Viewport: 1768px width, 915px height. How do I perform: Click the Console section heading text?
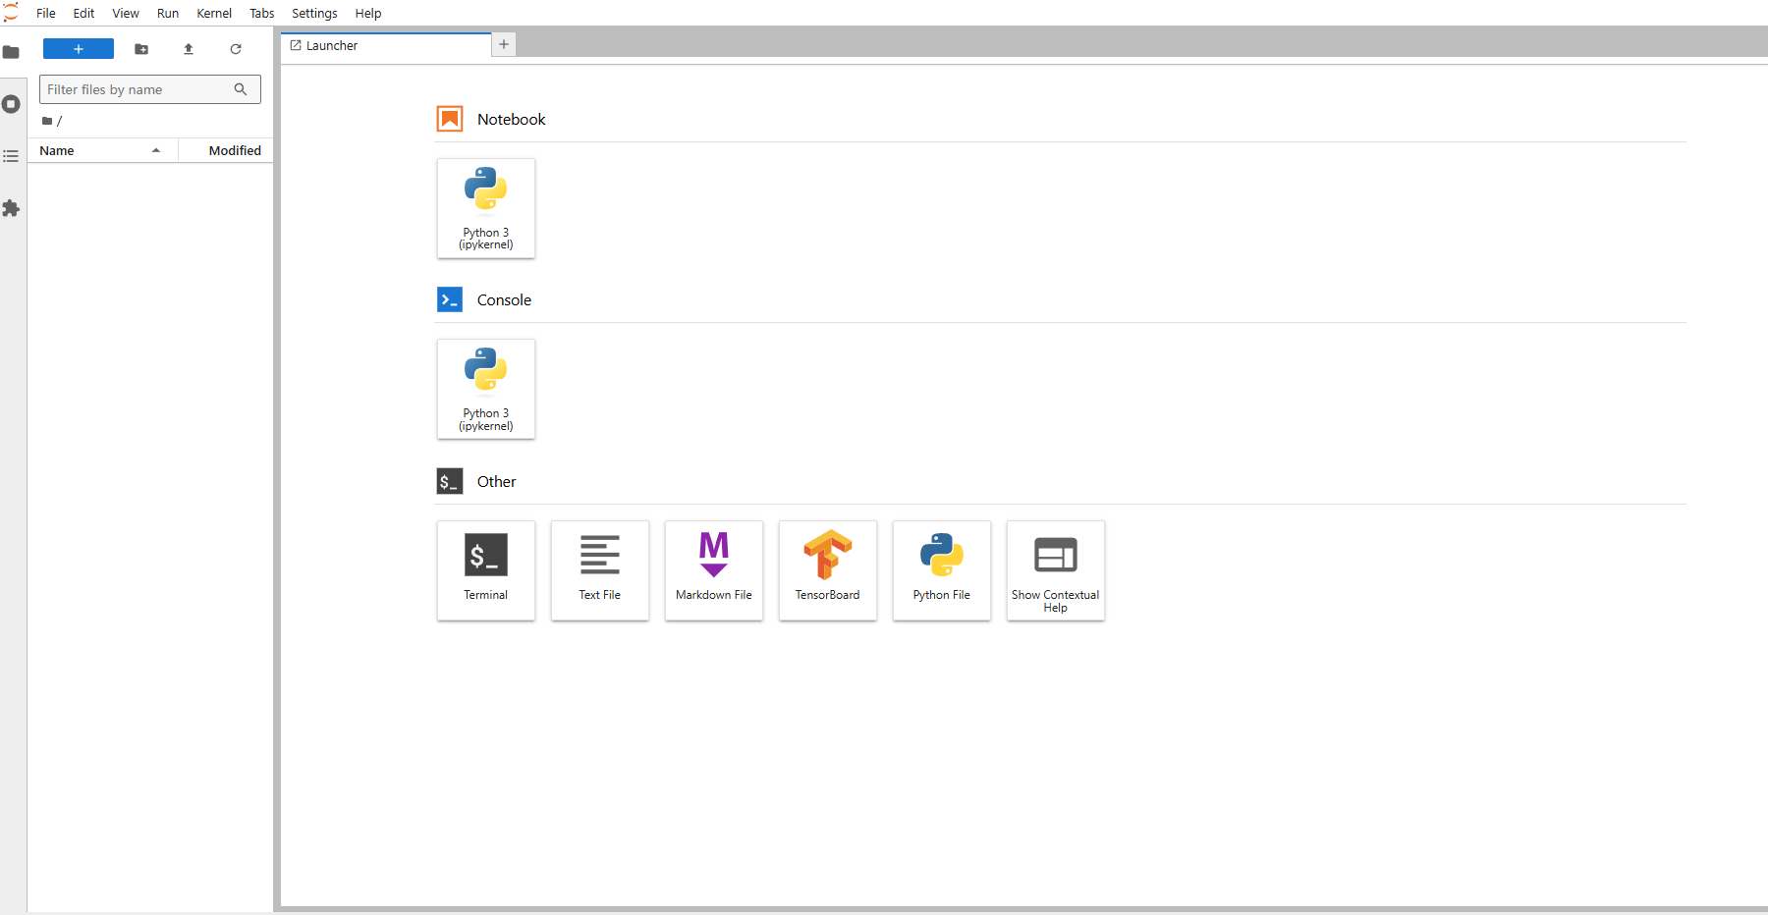coord(504,299)
